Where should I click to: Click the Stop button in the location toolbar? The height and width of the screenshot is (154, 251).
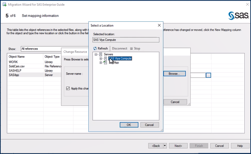point(135,48)
